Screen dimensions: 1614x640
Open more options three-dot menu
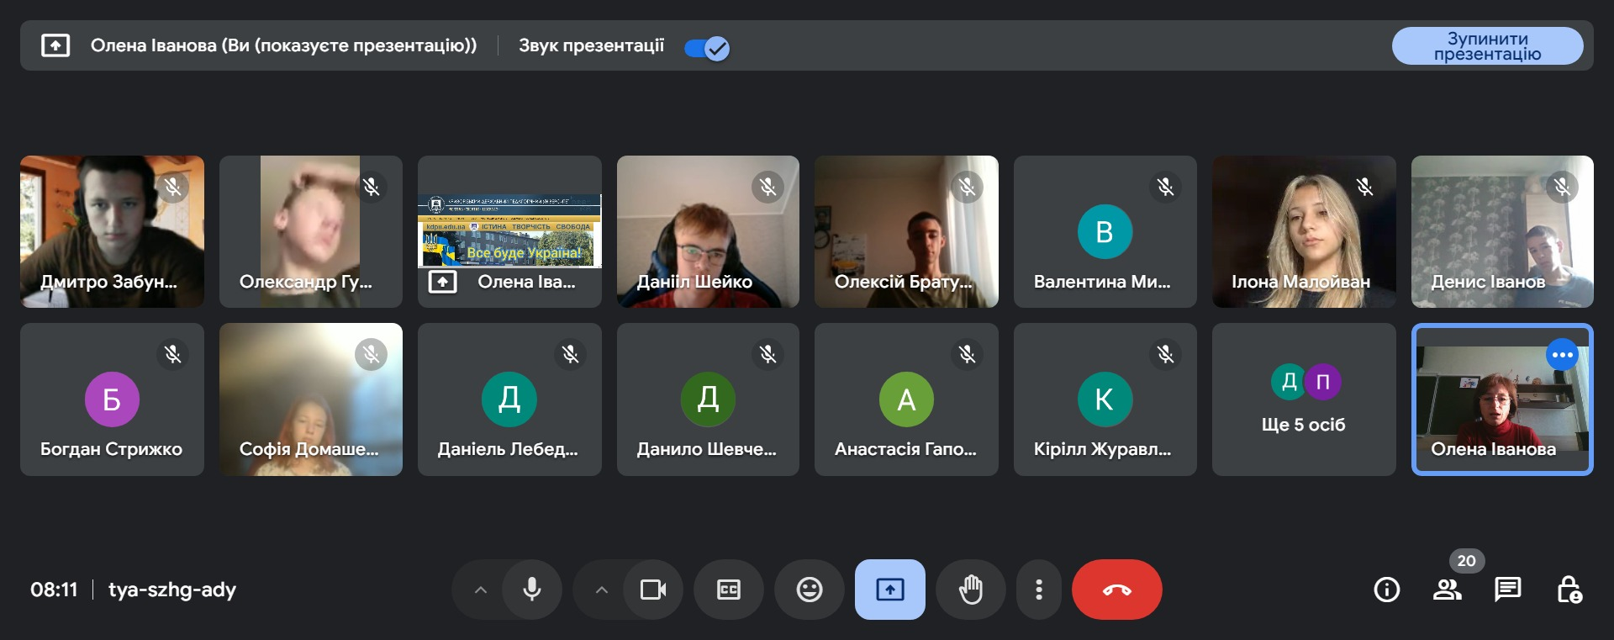[x=1039, y=590]
